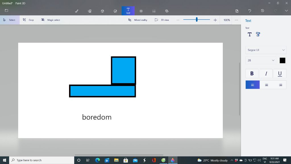Click the Paste icon
This screenshot has height=164, width=291.
tap(237, 11)
